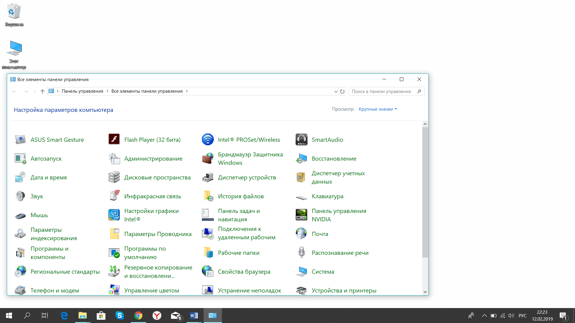
Task: Select Корзина desktop icon
Action: coord(14,15)
